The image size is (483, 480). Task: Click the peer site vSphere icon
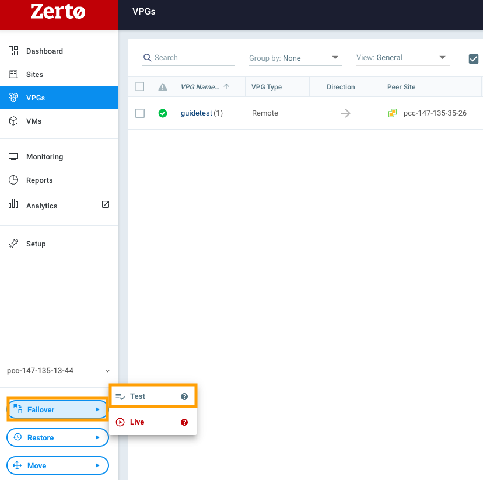pos(393,113)
